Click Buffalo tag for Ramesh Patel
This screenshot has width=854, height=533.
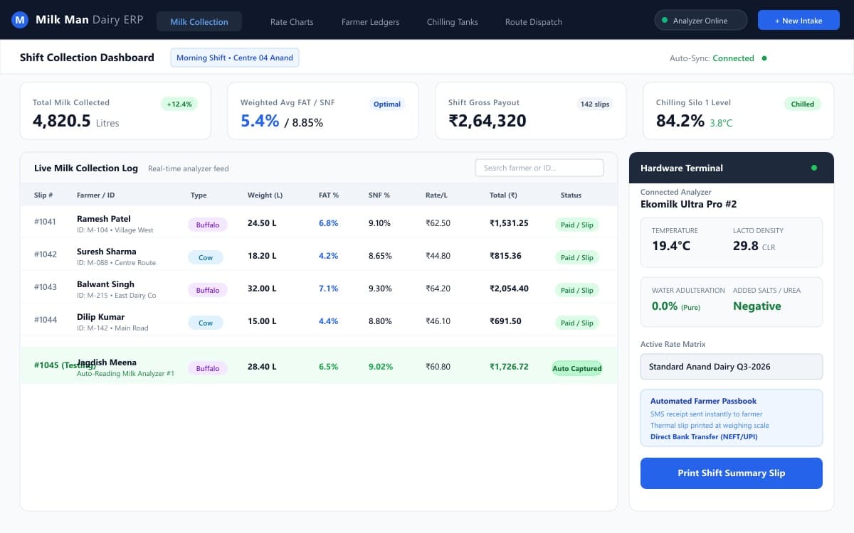[208, 225]
